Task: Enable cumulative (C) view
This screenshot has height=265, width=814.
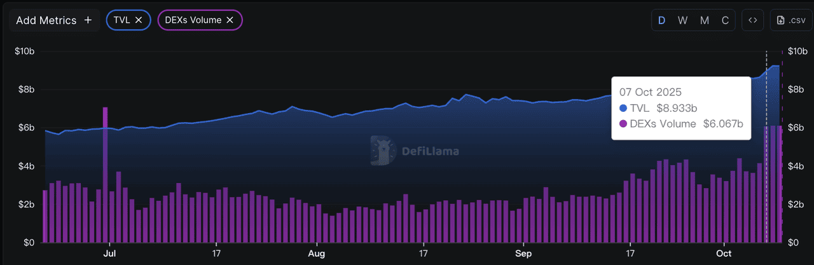Action: 725,20
